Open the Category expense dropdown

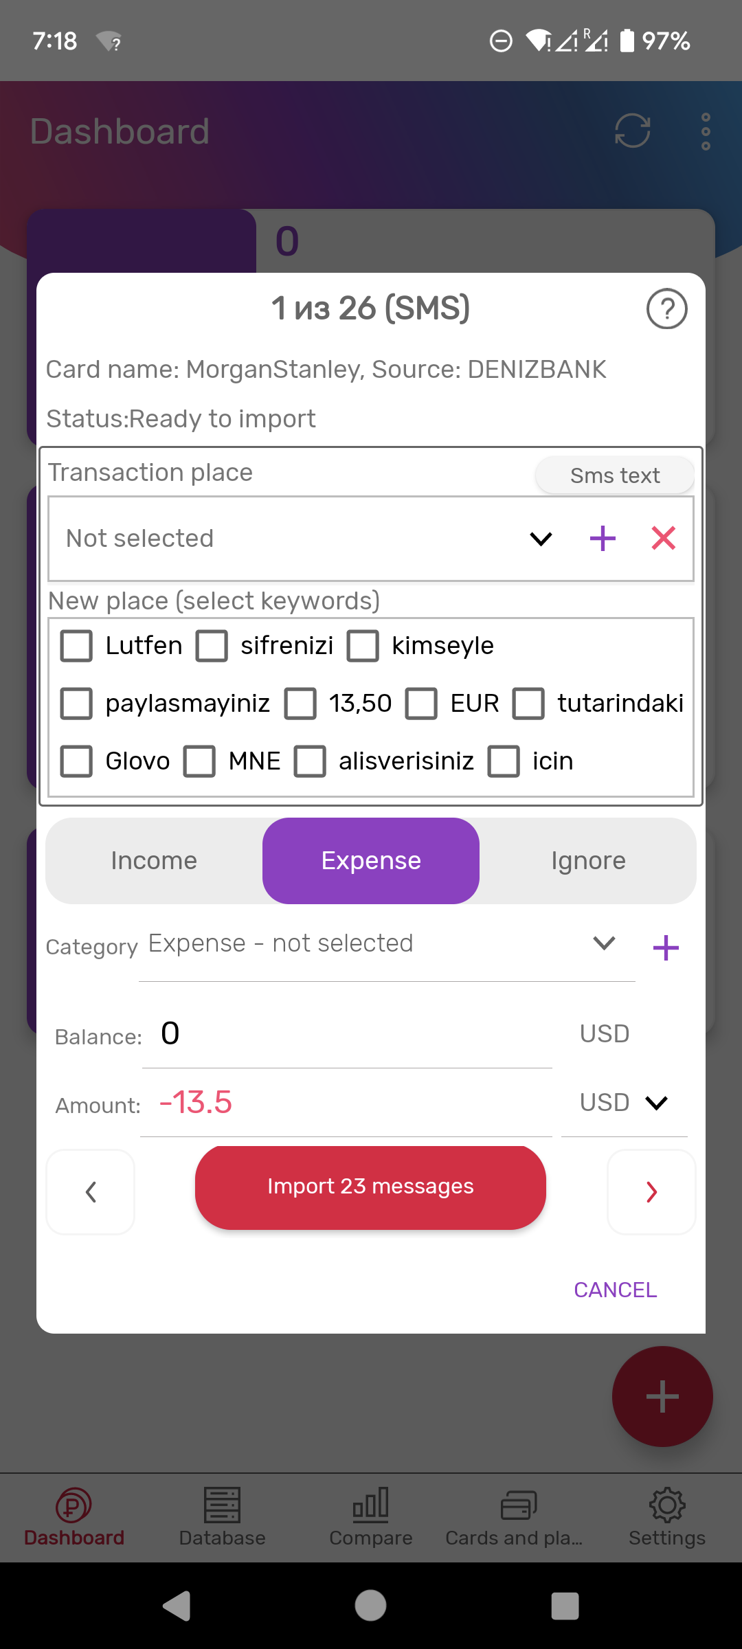603,943
